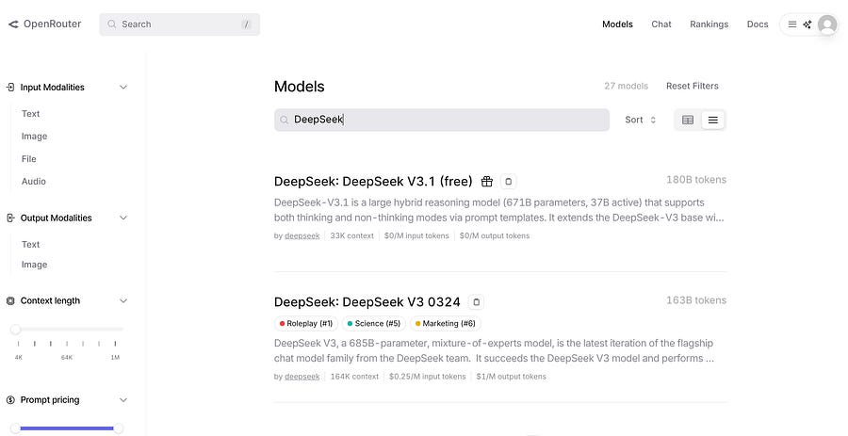Click Prompt pricing slider left handle
Viewport: 848px width, 436px height.
(x=16, y=429)
